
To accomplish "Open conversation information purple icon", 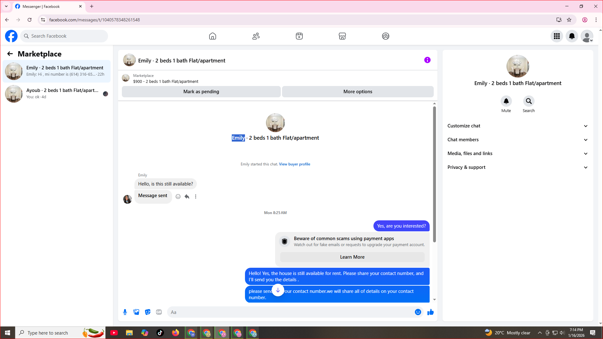I will pos(427,60).
